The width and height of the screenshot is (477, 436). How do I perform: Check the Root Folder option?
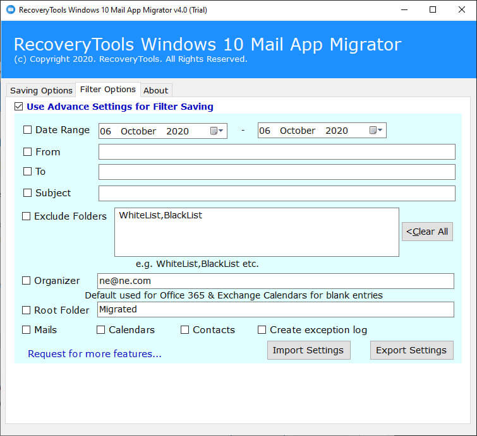pos(26,310)
